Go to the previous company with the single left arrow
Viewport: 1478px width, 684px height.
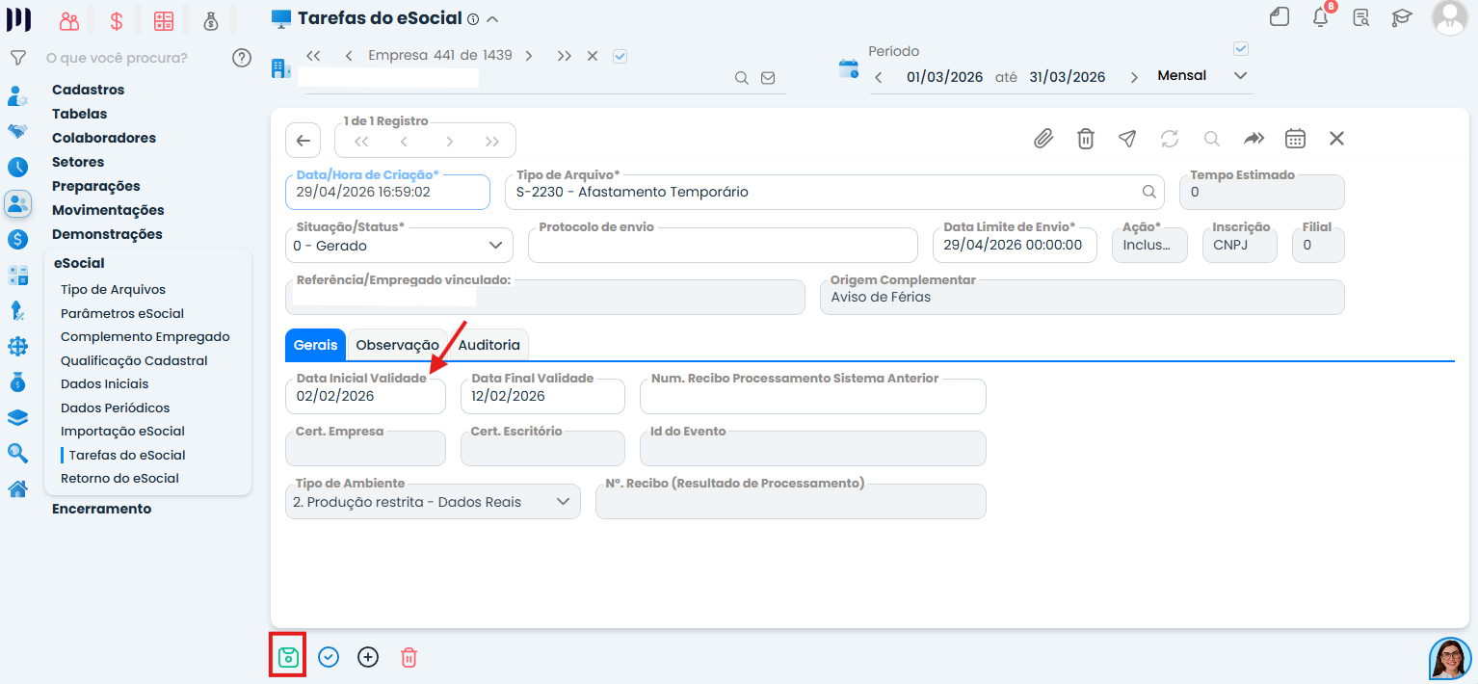point(348,56)
